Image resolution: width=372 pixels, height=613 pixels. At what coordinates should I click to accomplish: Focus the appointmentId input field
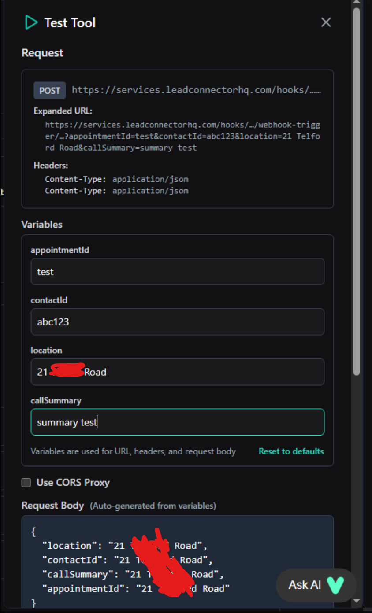177,272
